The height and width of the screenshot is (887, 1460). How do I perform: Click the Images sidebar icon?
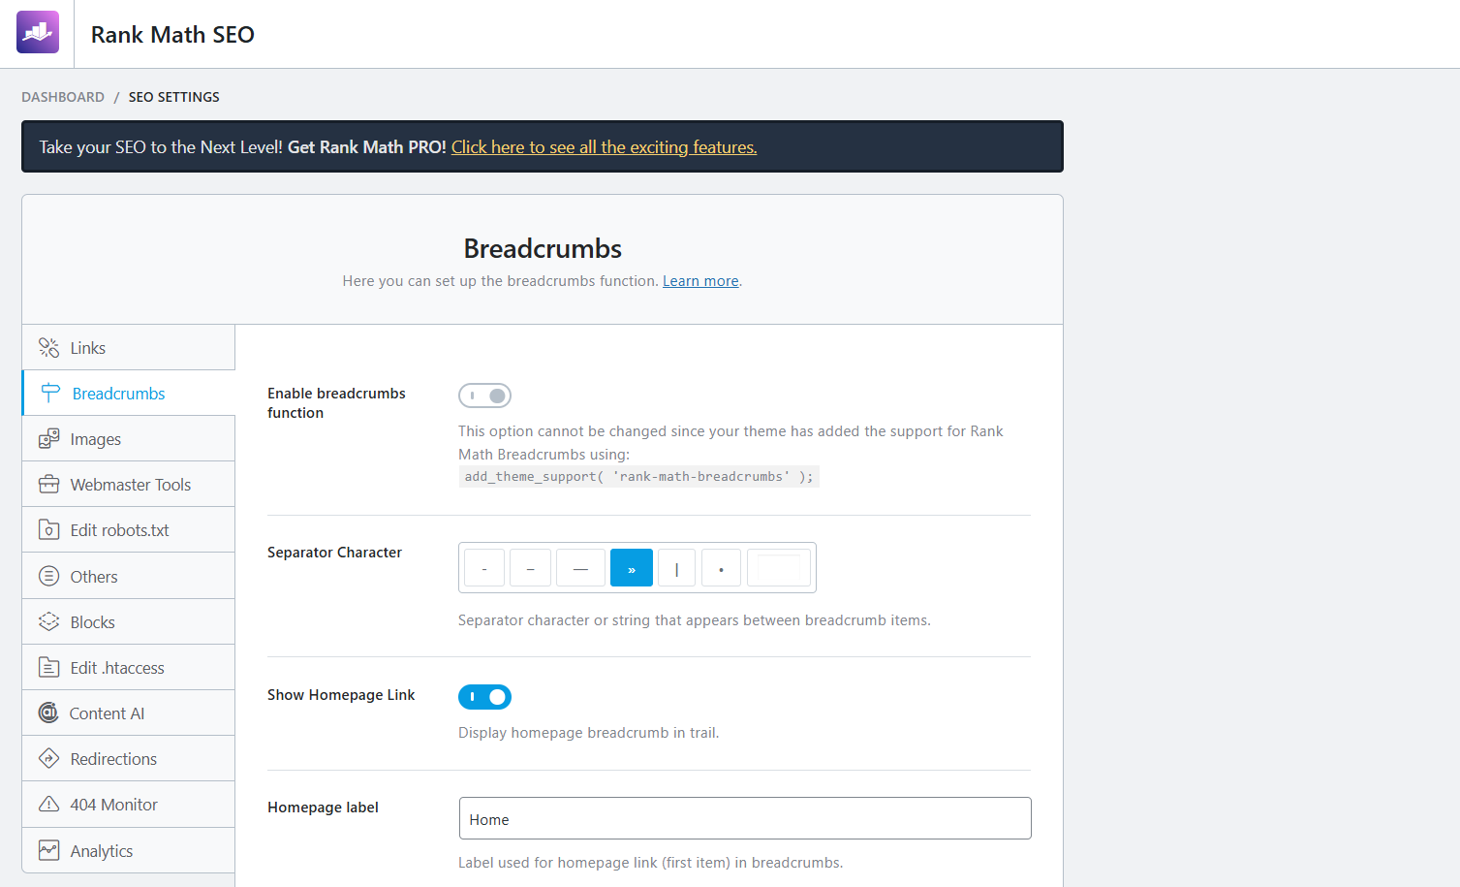click(x=48, y=439)
